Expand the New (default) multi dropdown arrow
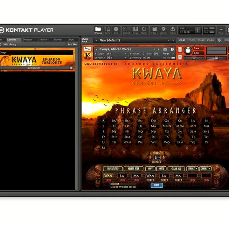Screen dimensions: 229x229 (x=96, y=40)
